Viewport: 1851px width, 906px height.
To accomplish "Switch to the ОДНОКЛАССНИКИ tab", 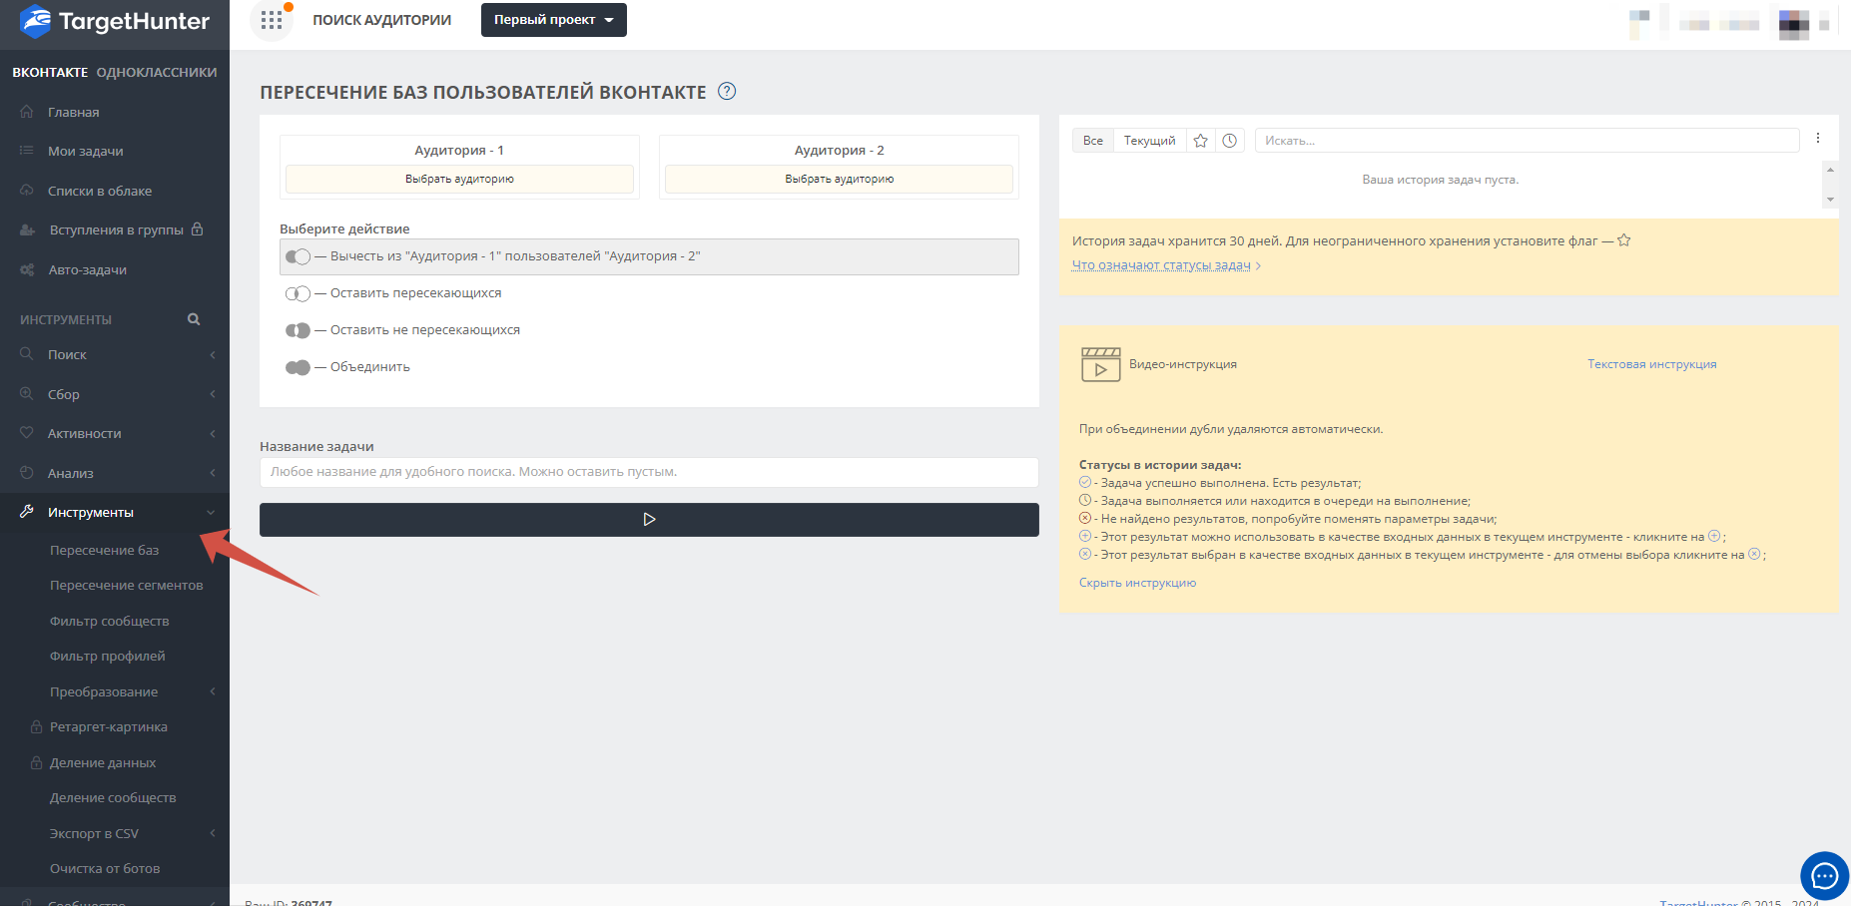I will point(157,73).
